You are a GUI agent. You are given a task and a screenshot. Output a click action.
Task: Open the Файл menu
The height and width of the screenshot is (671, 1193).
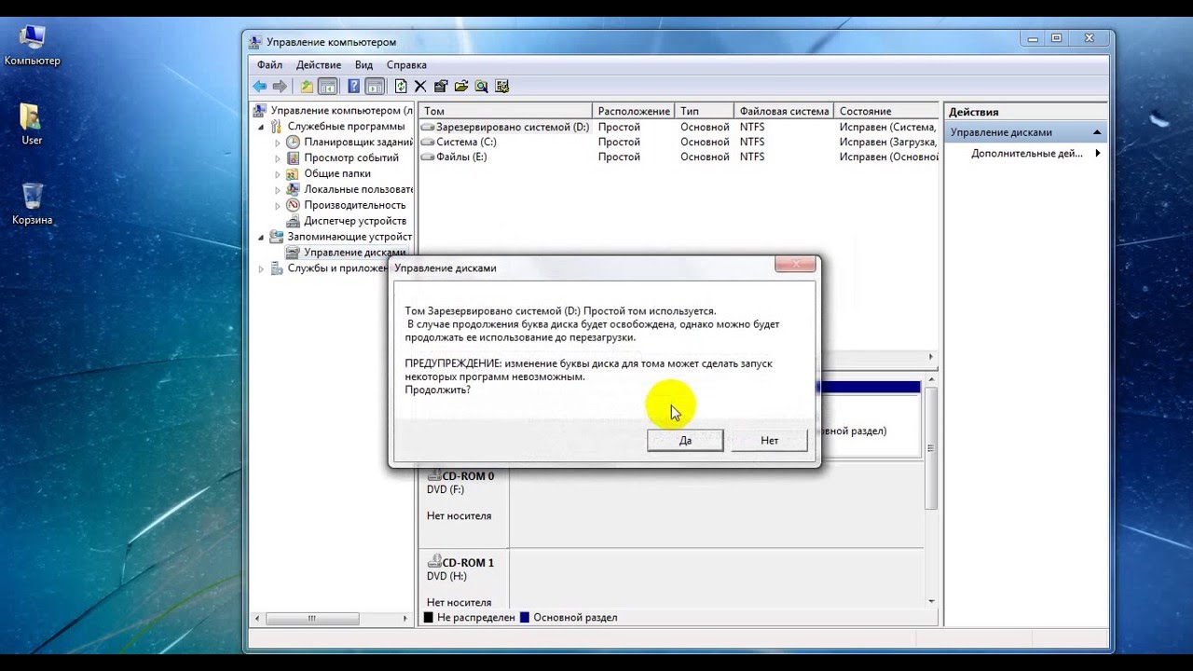coord(269,65)
